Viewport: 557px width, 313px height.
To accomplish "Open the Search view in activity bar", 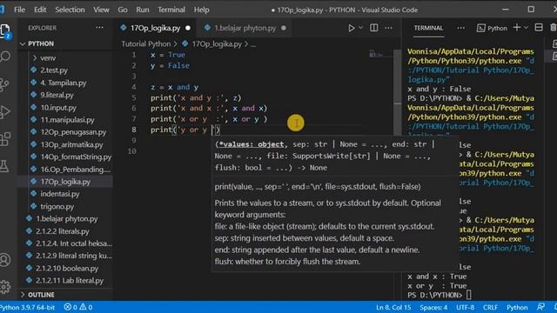I will click(5, 57).
